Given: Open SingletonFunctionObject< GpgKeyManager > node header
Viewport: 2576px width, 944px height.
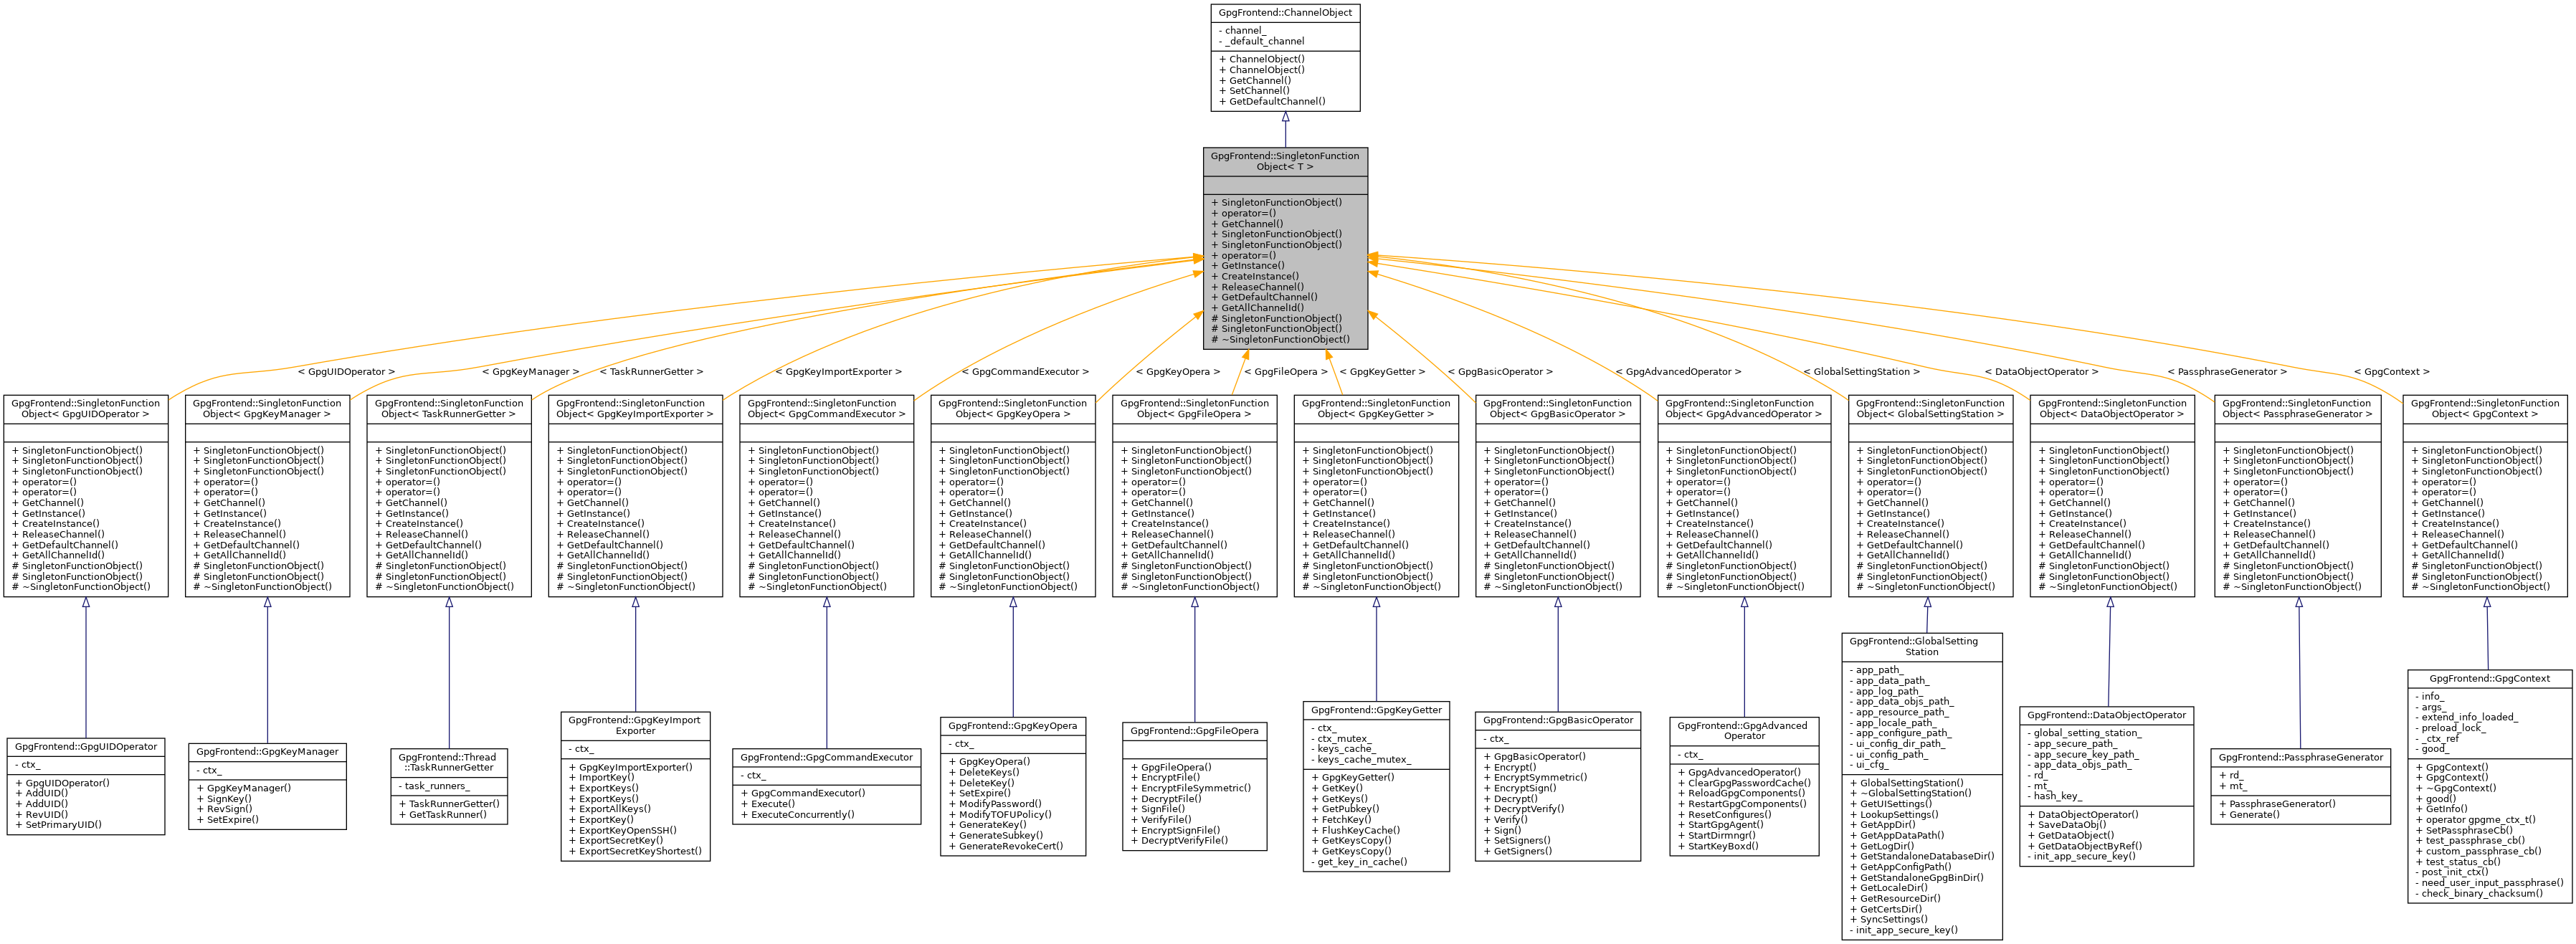Looking at the screenshot, I should pos(267,409).
